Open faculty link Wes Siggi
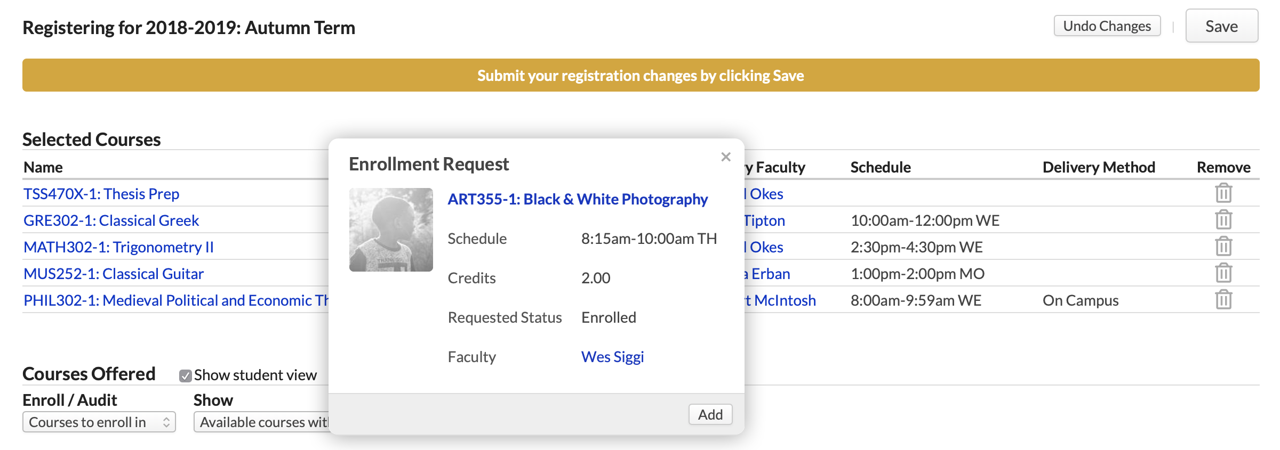1280x450 pixels. [612, 357]
